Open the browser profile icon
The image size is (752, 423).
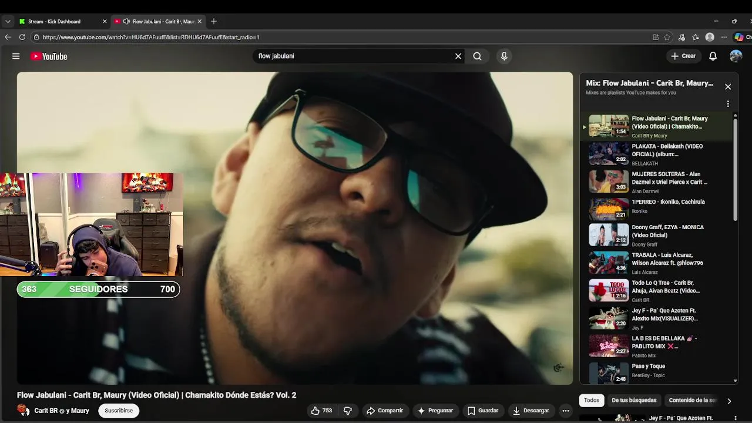coord(710,37)
